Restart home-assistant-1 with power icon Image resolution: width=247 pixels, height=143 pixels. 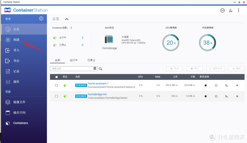point(216,85)
